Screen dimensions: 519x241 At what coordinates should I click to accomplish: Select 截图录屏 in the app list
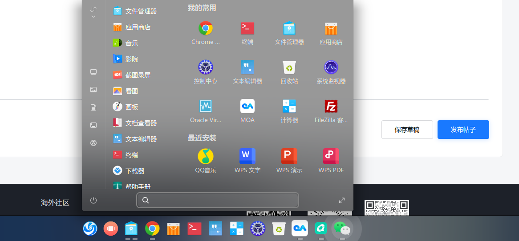pyautogui.click(x=132, y=75)
